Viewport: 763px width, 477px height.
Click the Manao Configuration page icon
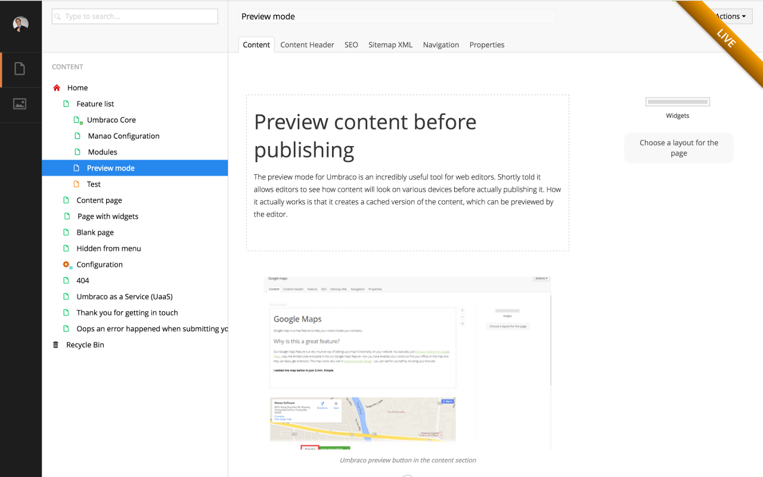coord(77,136)
